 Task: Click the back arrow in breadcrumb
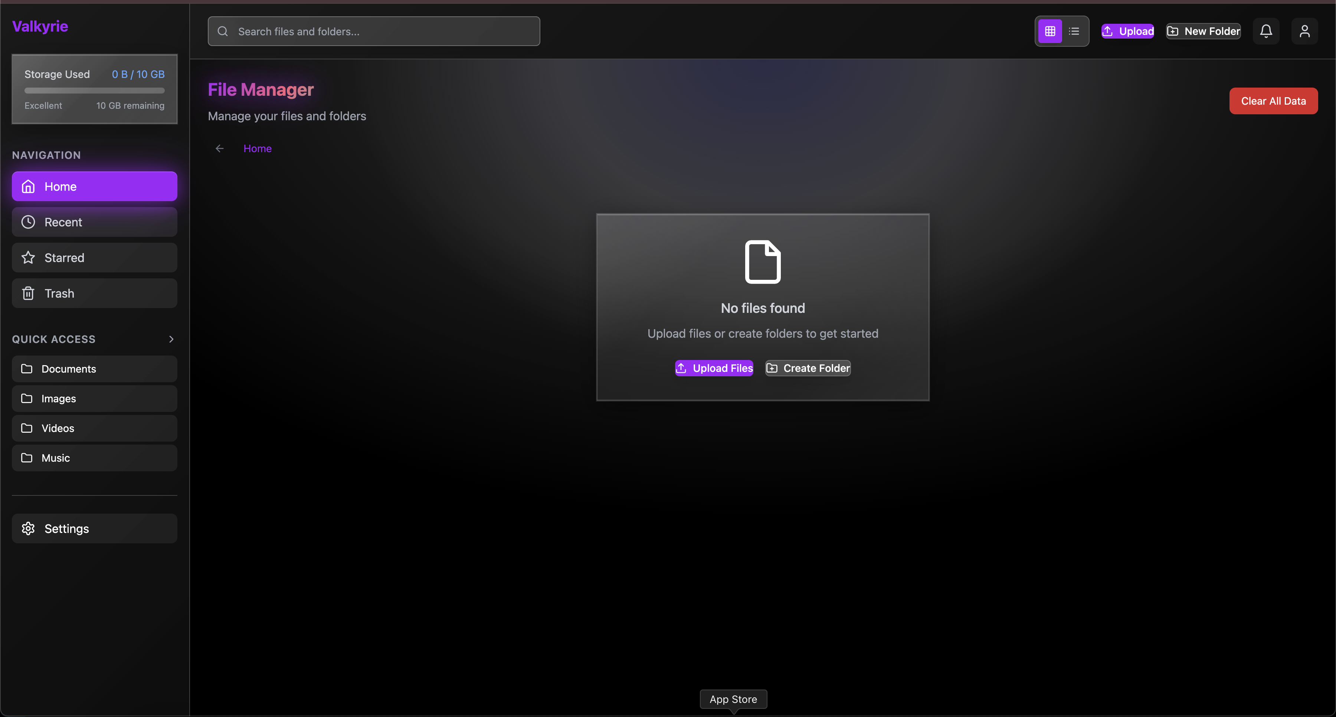click(x=219, y=148)
